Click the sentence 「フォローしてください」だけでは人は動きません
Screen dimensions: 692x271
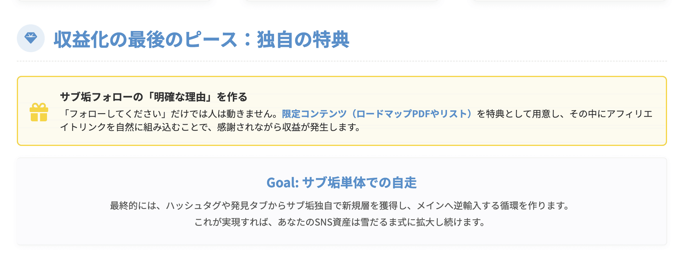point(168,114)
